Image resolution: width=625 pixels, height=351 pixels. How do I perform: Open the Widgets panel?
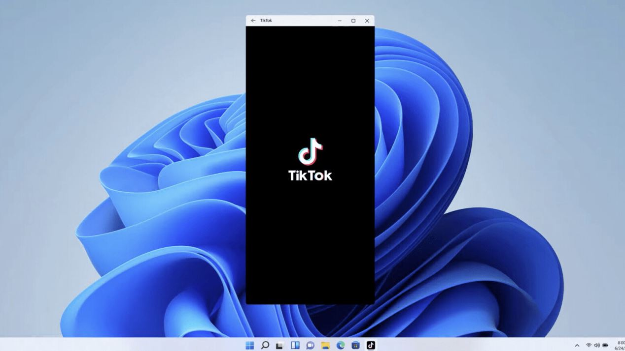[295, 345]
